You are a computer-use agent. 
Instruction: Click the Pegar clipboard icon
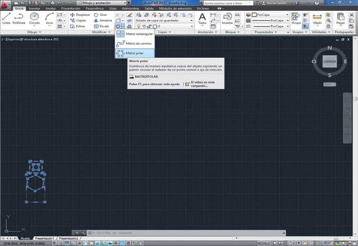pos(340,18)
